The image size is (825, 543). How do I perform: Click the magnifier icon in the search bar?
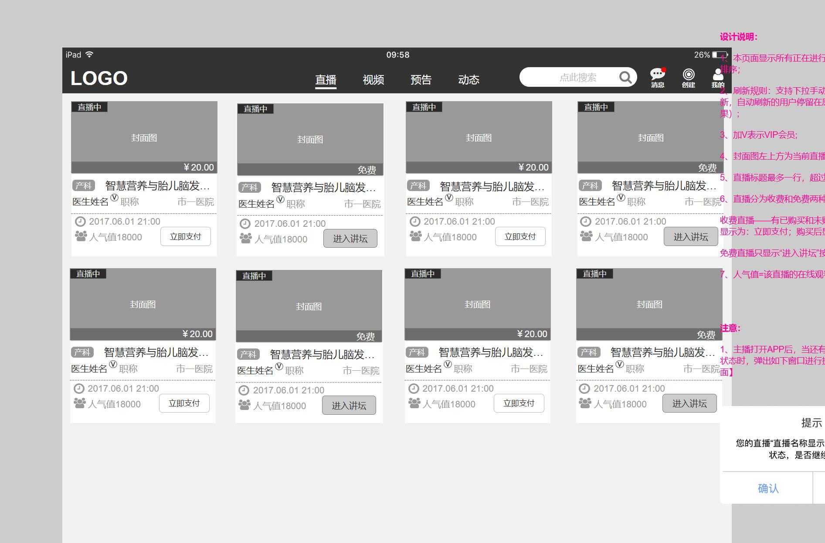tap(626, 77)
